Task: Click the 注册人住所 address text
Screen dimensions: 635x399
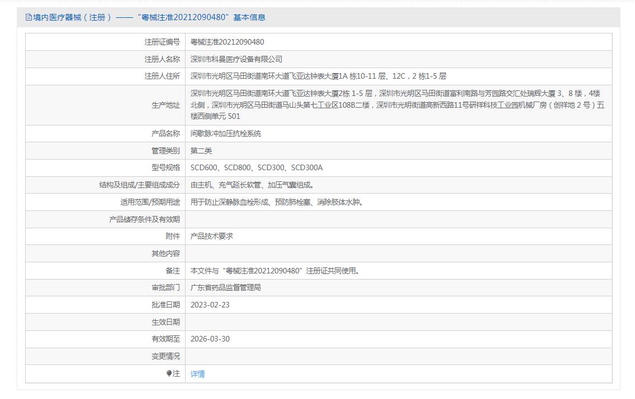Action: pyautogui.click(x=318, y=76)
